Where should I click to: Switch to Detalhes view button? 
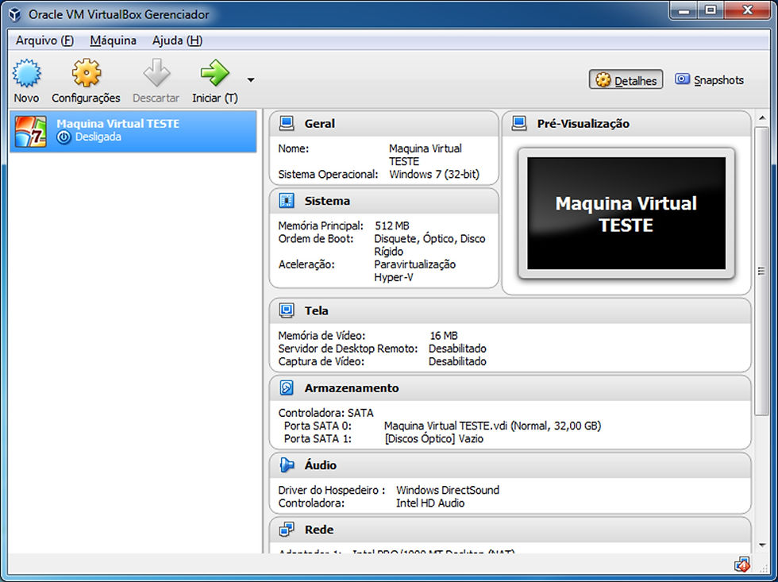click(626, 80)
